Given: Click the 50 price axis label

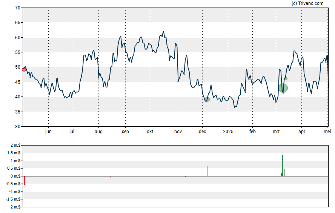Looking at the screenshot, I should pos(18,67).
